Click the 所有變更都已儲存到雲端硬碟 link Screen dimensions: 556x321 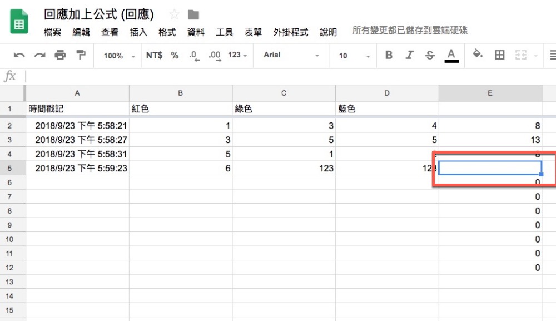[410, 31]
